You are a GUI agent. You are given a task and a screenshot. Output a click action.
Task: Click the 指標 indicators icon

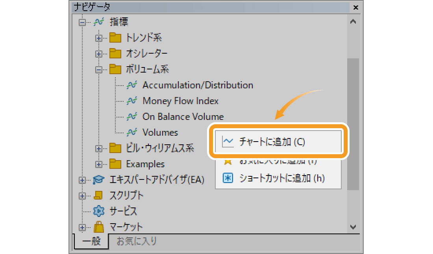(98, 22)
